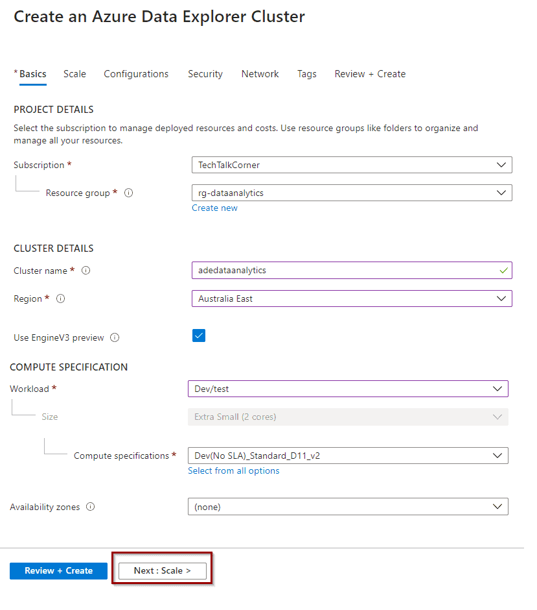
Task: Click the Cluster name info icon
Action: (x=86, y=271)
